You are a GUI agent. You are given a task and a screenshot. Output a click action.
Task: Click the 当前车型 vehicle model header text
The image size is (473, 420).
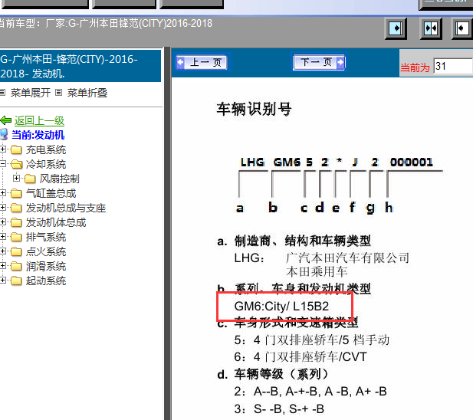pos(106,23)
